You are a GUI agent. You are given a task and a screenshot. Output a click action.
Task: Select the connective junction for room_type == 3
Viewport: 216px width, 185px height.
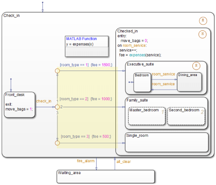(57, 143)
